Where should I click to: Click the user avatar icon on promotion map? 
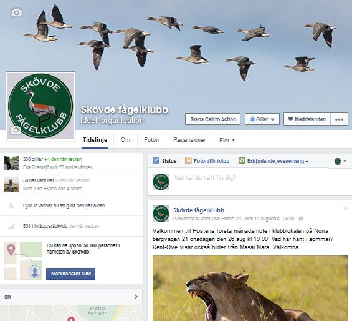(34, 272)
